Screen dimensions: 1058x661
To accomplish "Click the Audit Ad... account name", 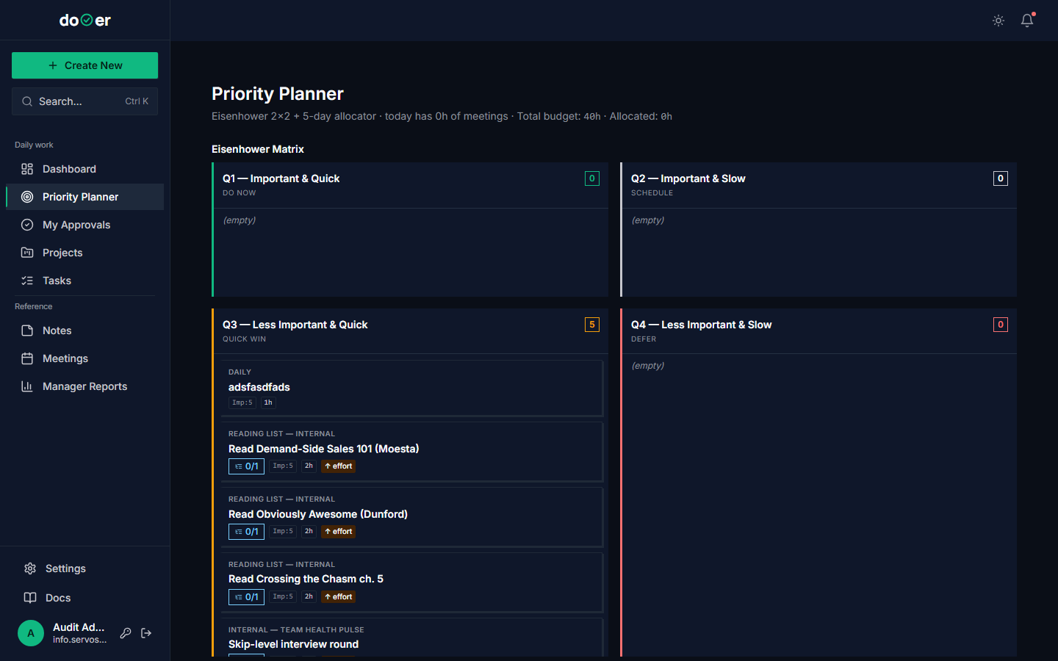I will pyautogui.click(x=79, y=627).
